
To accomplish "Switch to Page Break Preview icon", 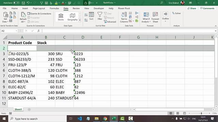I will pos(184,113).
